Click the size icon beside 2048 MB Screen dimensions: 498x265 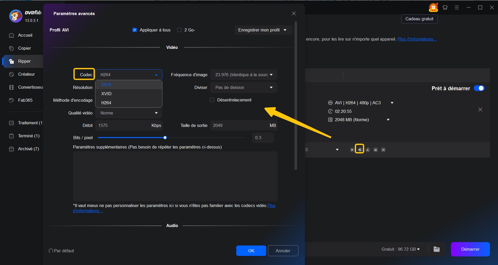(x=330, y=120)
